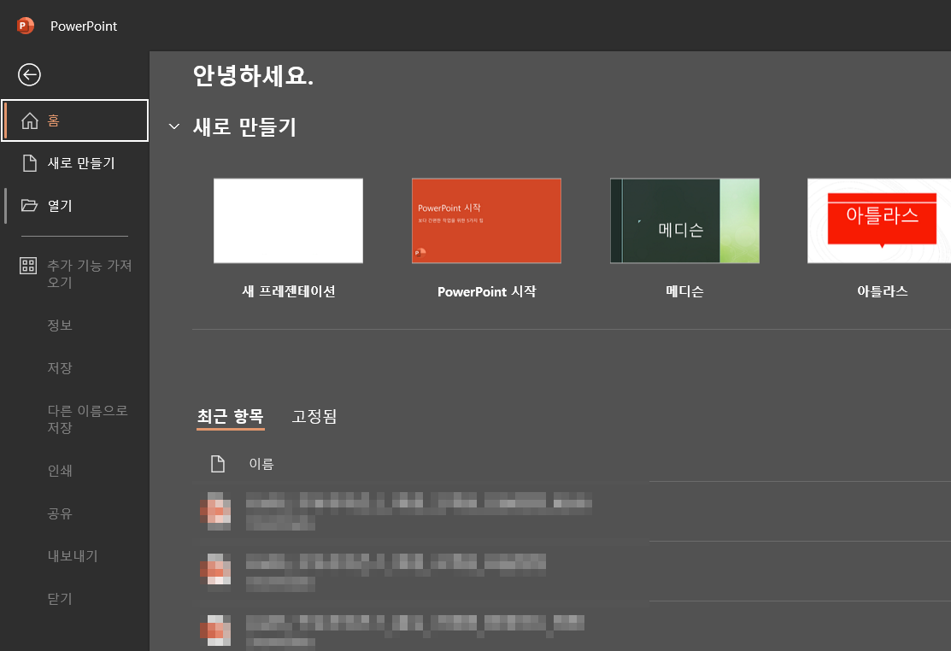Image resolution: width=951 pixels, height=651 pixels.
Task: Click the 'PowerPoint 시작' caption below the orange thumbnail
Action: pyautogui.click(x=487, y=291)
